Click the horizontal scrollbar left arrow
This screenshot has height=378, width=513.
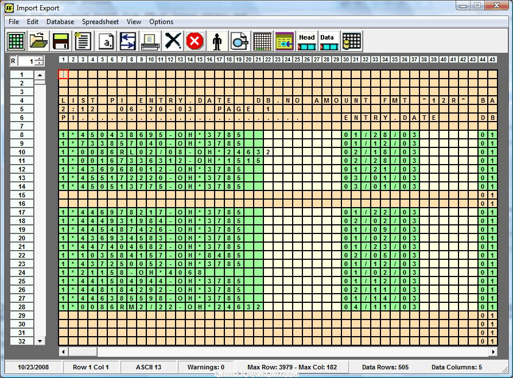[64, 352]
